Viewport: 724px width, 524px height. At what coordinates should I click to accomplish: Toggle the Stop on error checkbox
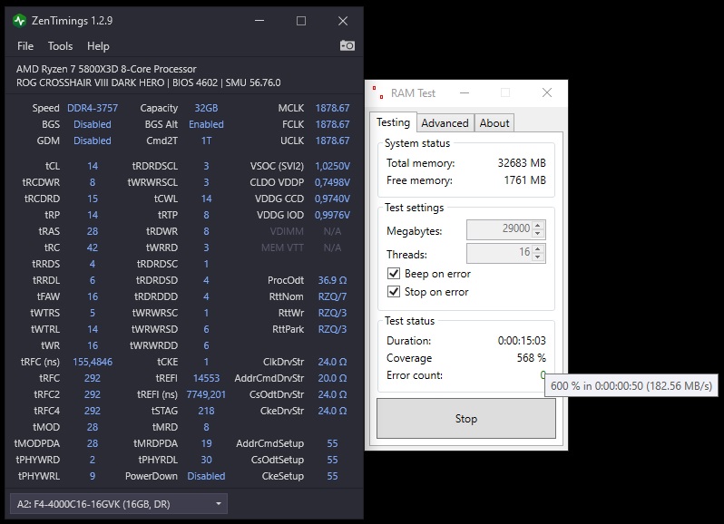[x=394, y=292]
